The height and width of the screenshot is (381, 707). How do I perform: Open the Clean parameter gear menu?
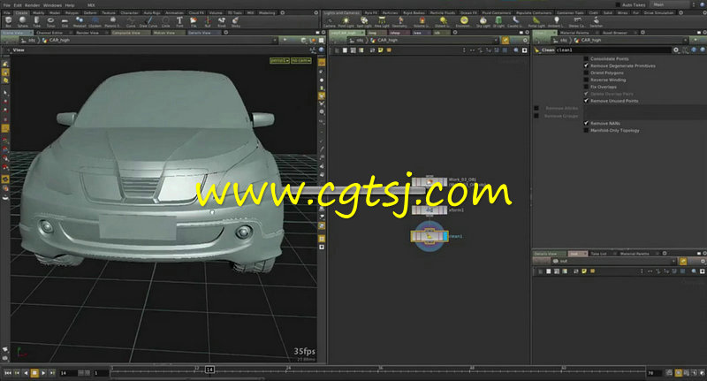click(x=675, y=50)
